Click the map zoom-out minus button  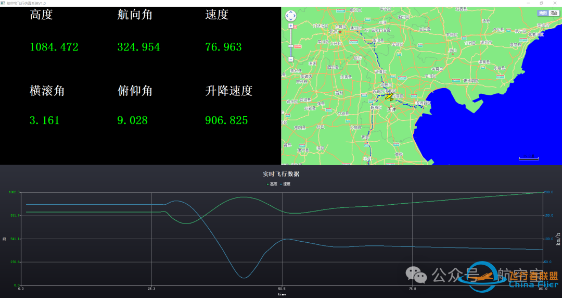(291, 59)
